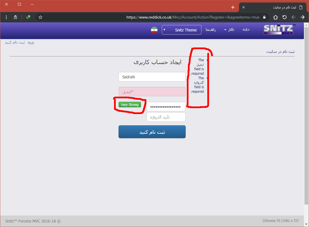309x227 pixels.
Task: Bookmark this page with the star icon
Action: tap(40, 17)
